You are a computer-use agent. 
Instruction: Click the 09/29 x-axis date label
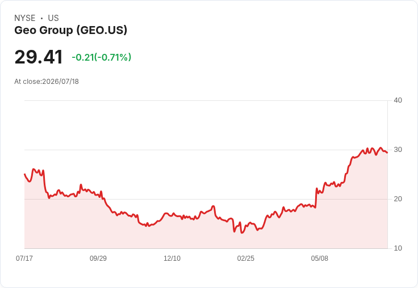pos(98,258)
